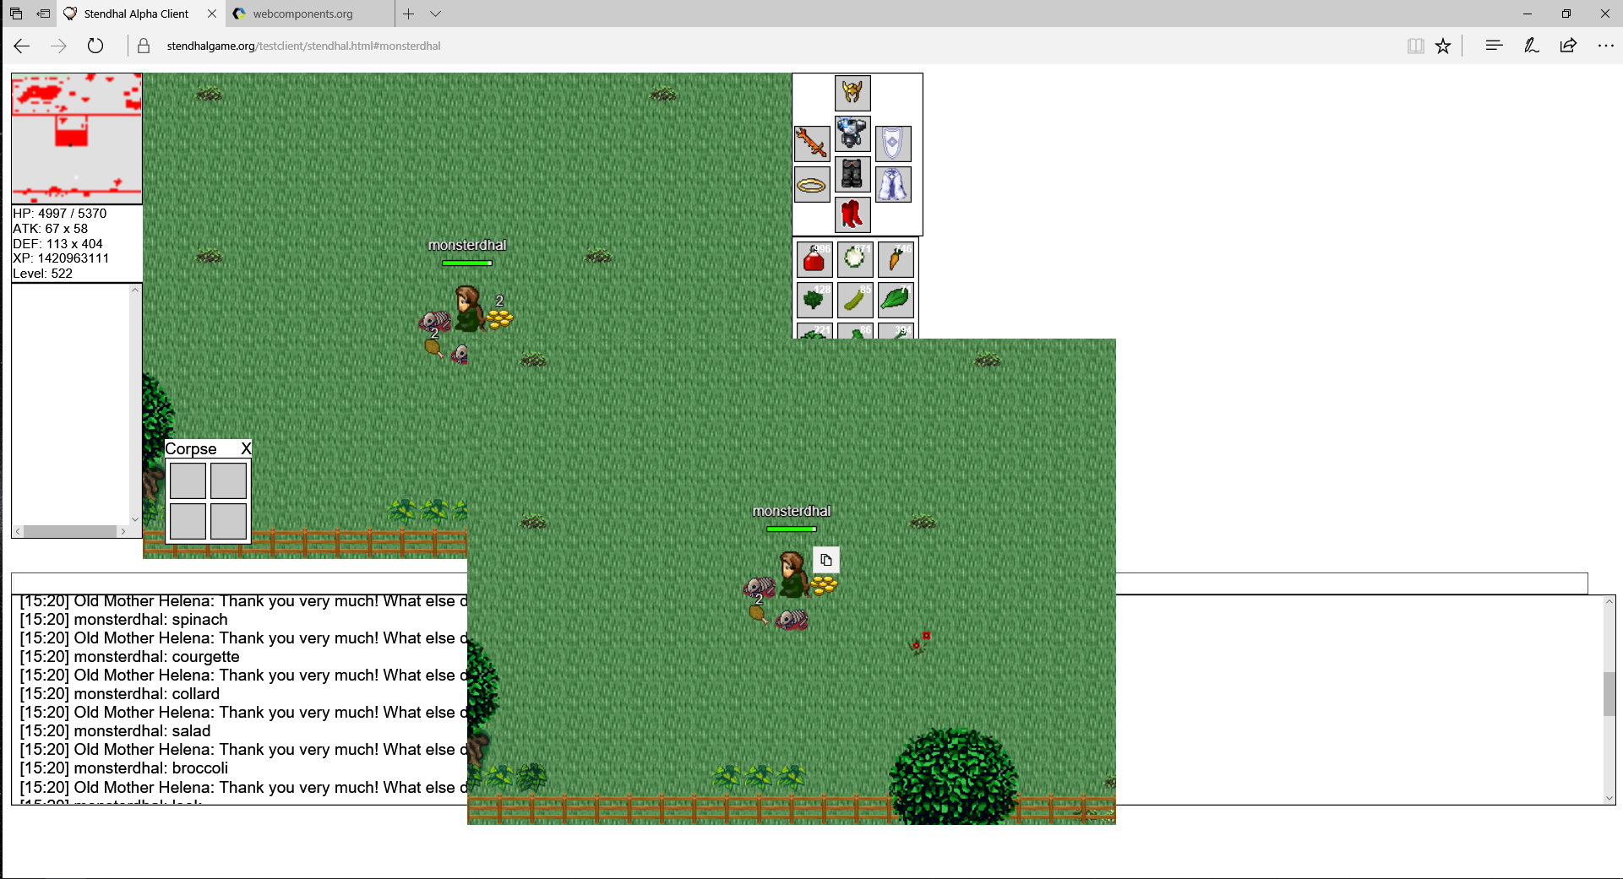Go back to the previous page
This screenshot has width=1623, height=879.
(22, 46)
